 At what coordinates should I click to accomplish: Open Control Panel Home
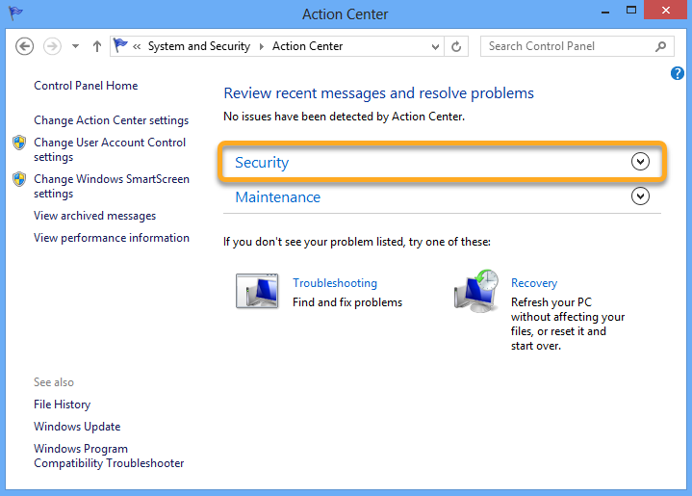(86, 86)
